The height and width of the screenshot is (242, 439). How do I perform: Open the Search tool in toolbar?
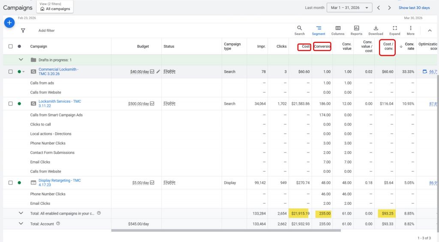(299, 30)
